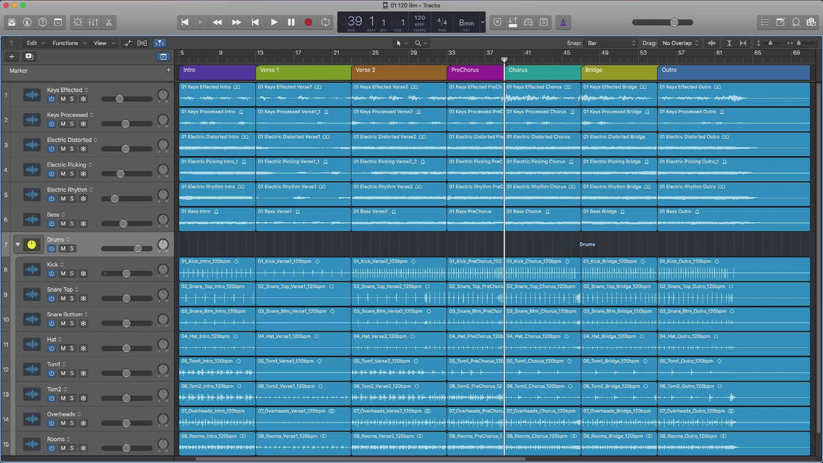Click the add new track plus button

pyautogui.click(x=12, y=57)
